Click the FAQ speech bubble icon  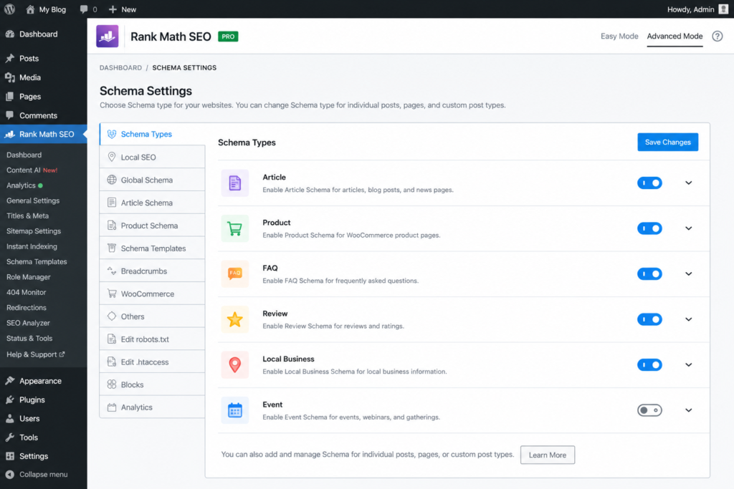coord(235,274)
